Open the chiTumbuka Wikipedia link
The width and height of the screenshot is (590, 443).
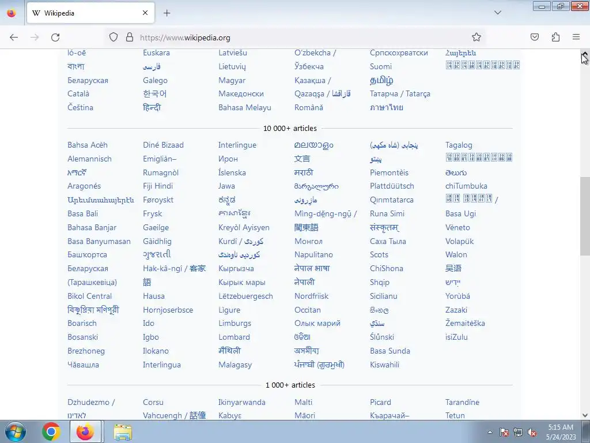(466, 186)
